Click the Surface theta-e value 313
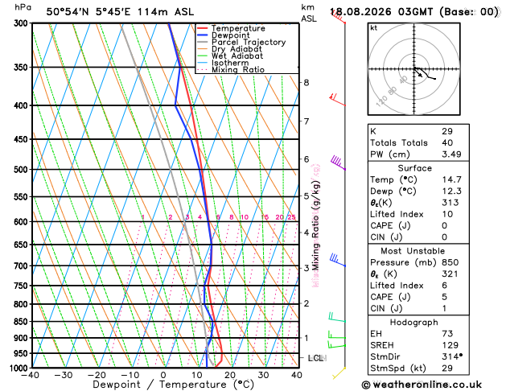Viewport: 506px width, 391px height. pyautogui.click(x=450, y=203)
